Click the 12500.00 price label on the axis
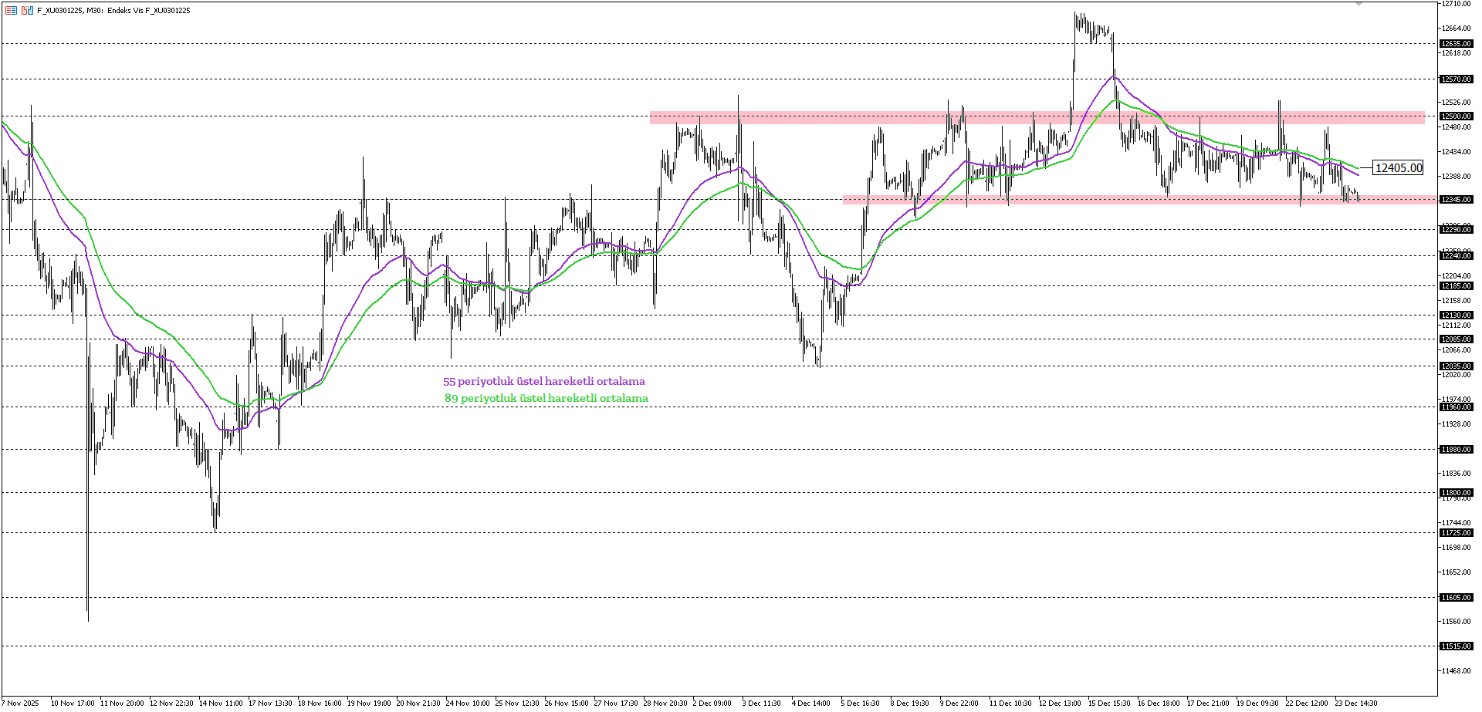1482x712 pixels. [1455, 116]
